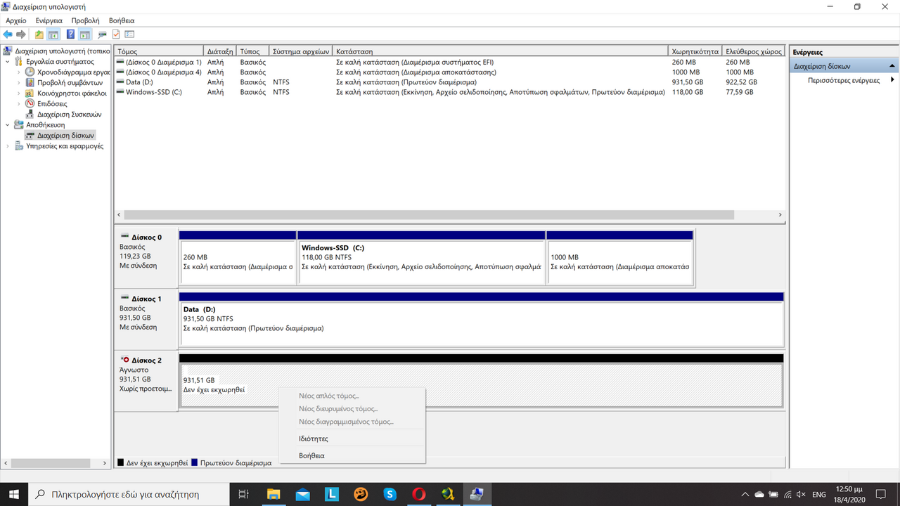
Task: Sort by the Κατάσταση column header
Action: 500,51
